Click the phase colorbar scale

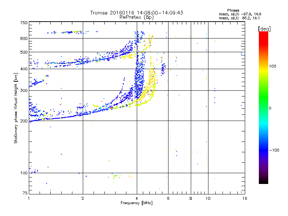coord(264,107)
